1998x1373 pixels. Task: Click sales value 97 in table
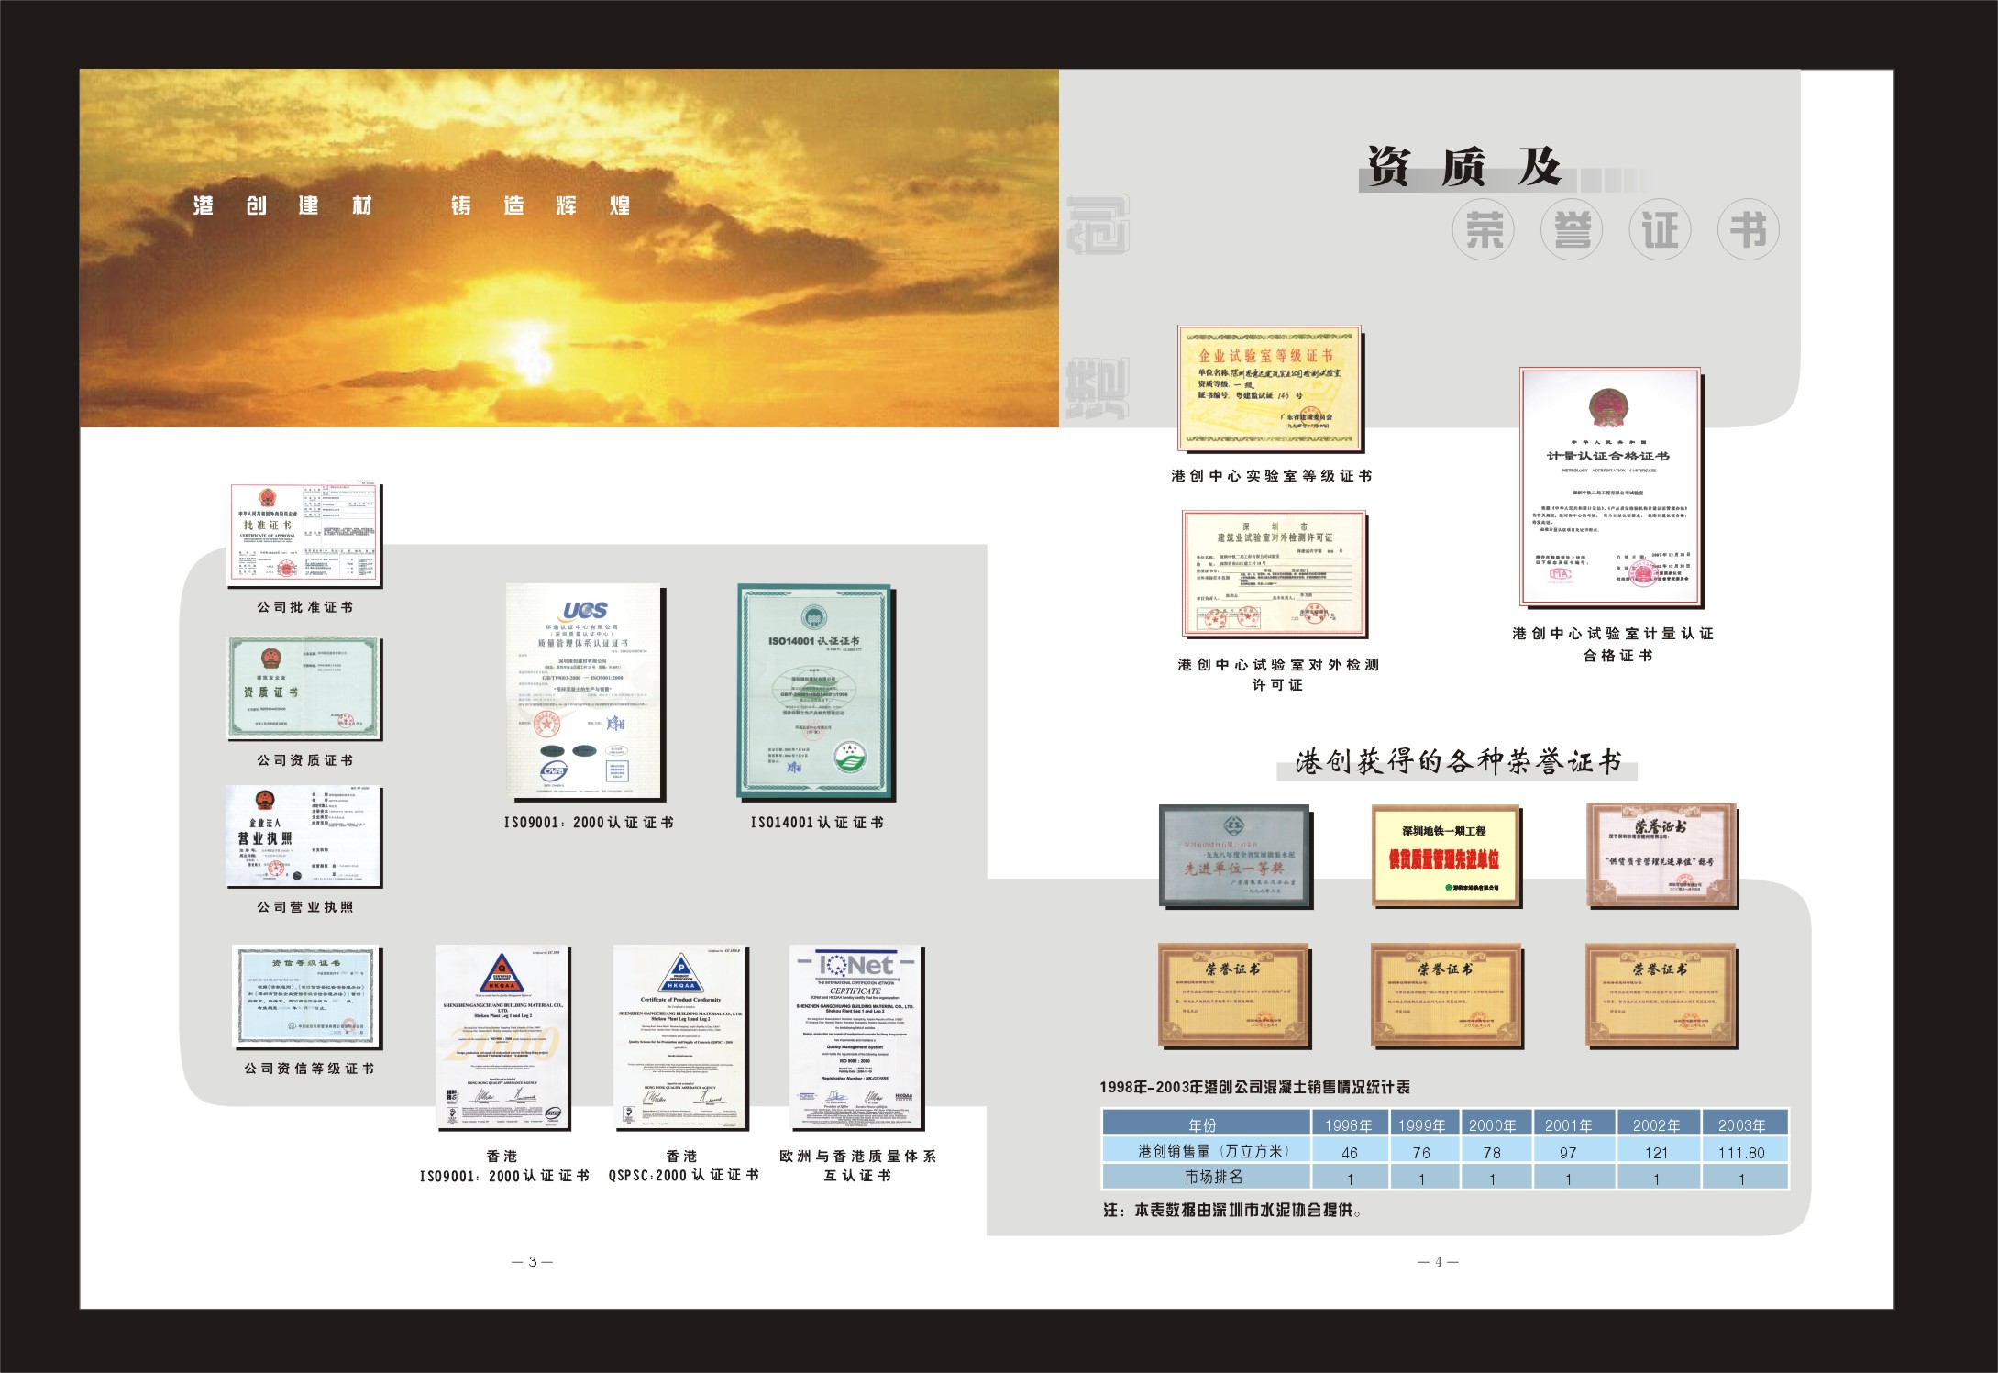[1570, 1153]
